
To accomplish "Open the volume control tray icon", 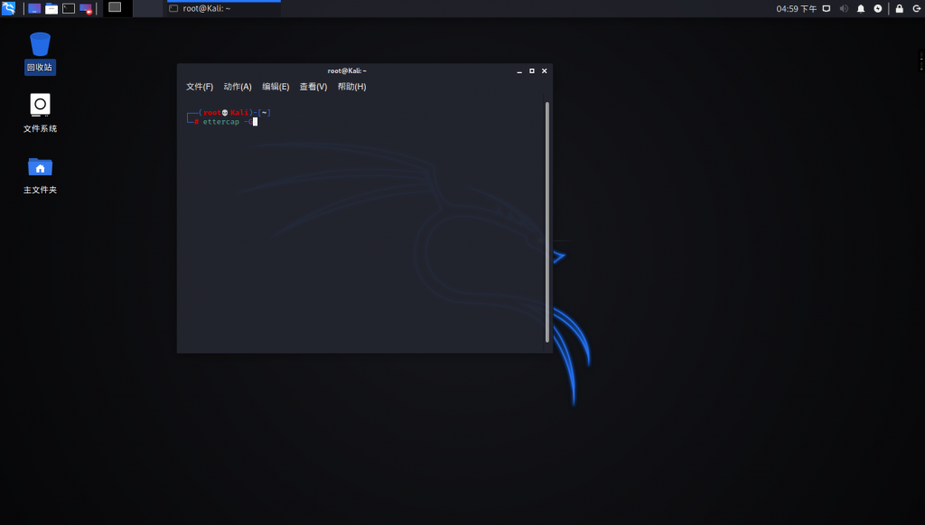I will pos(844,9).
